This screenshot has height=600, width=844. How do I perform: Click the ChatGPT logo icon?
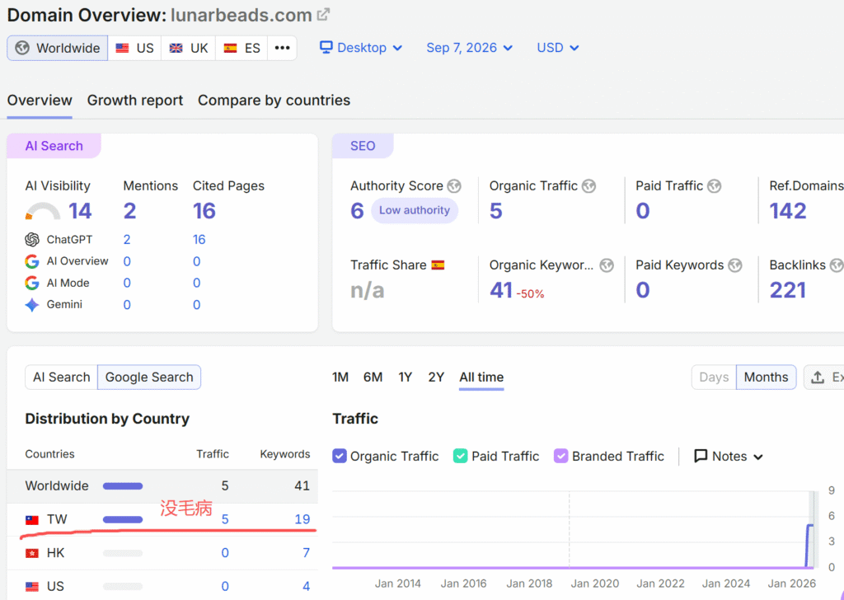(x=32, y=240)
